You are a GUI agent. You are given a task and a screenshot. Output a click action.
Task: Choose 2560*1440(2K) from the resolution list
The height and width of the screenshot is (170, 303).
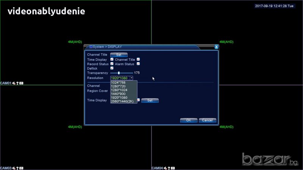(122, 101)
